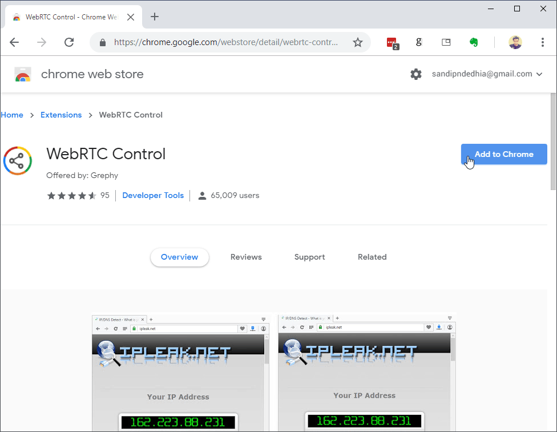The width and height of the screenshot is (557, 432).
Task: Switch to the Reviews tab
Action: pyautogui.click(x=246, y=257)
